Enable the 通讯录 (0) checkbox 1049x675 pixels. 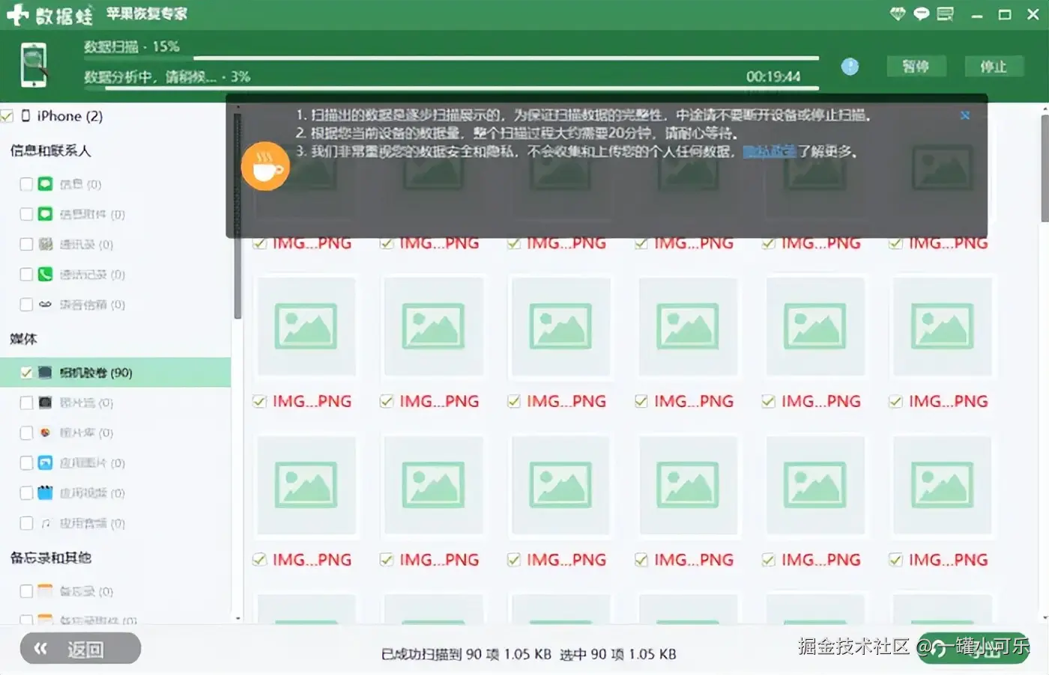26,244
